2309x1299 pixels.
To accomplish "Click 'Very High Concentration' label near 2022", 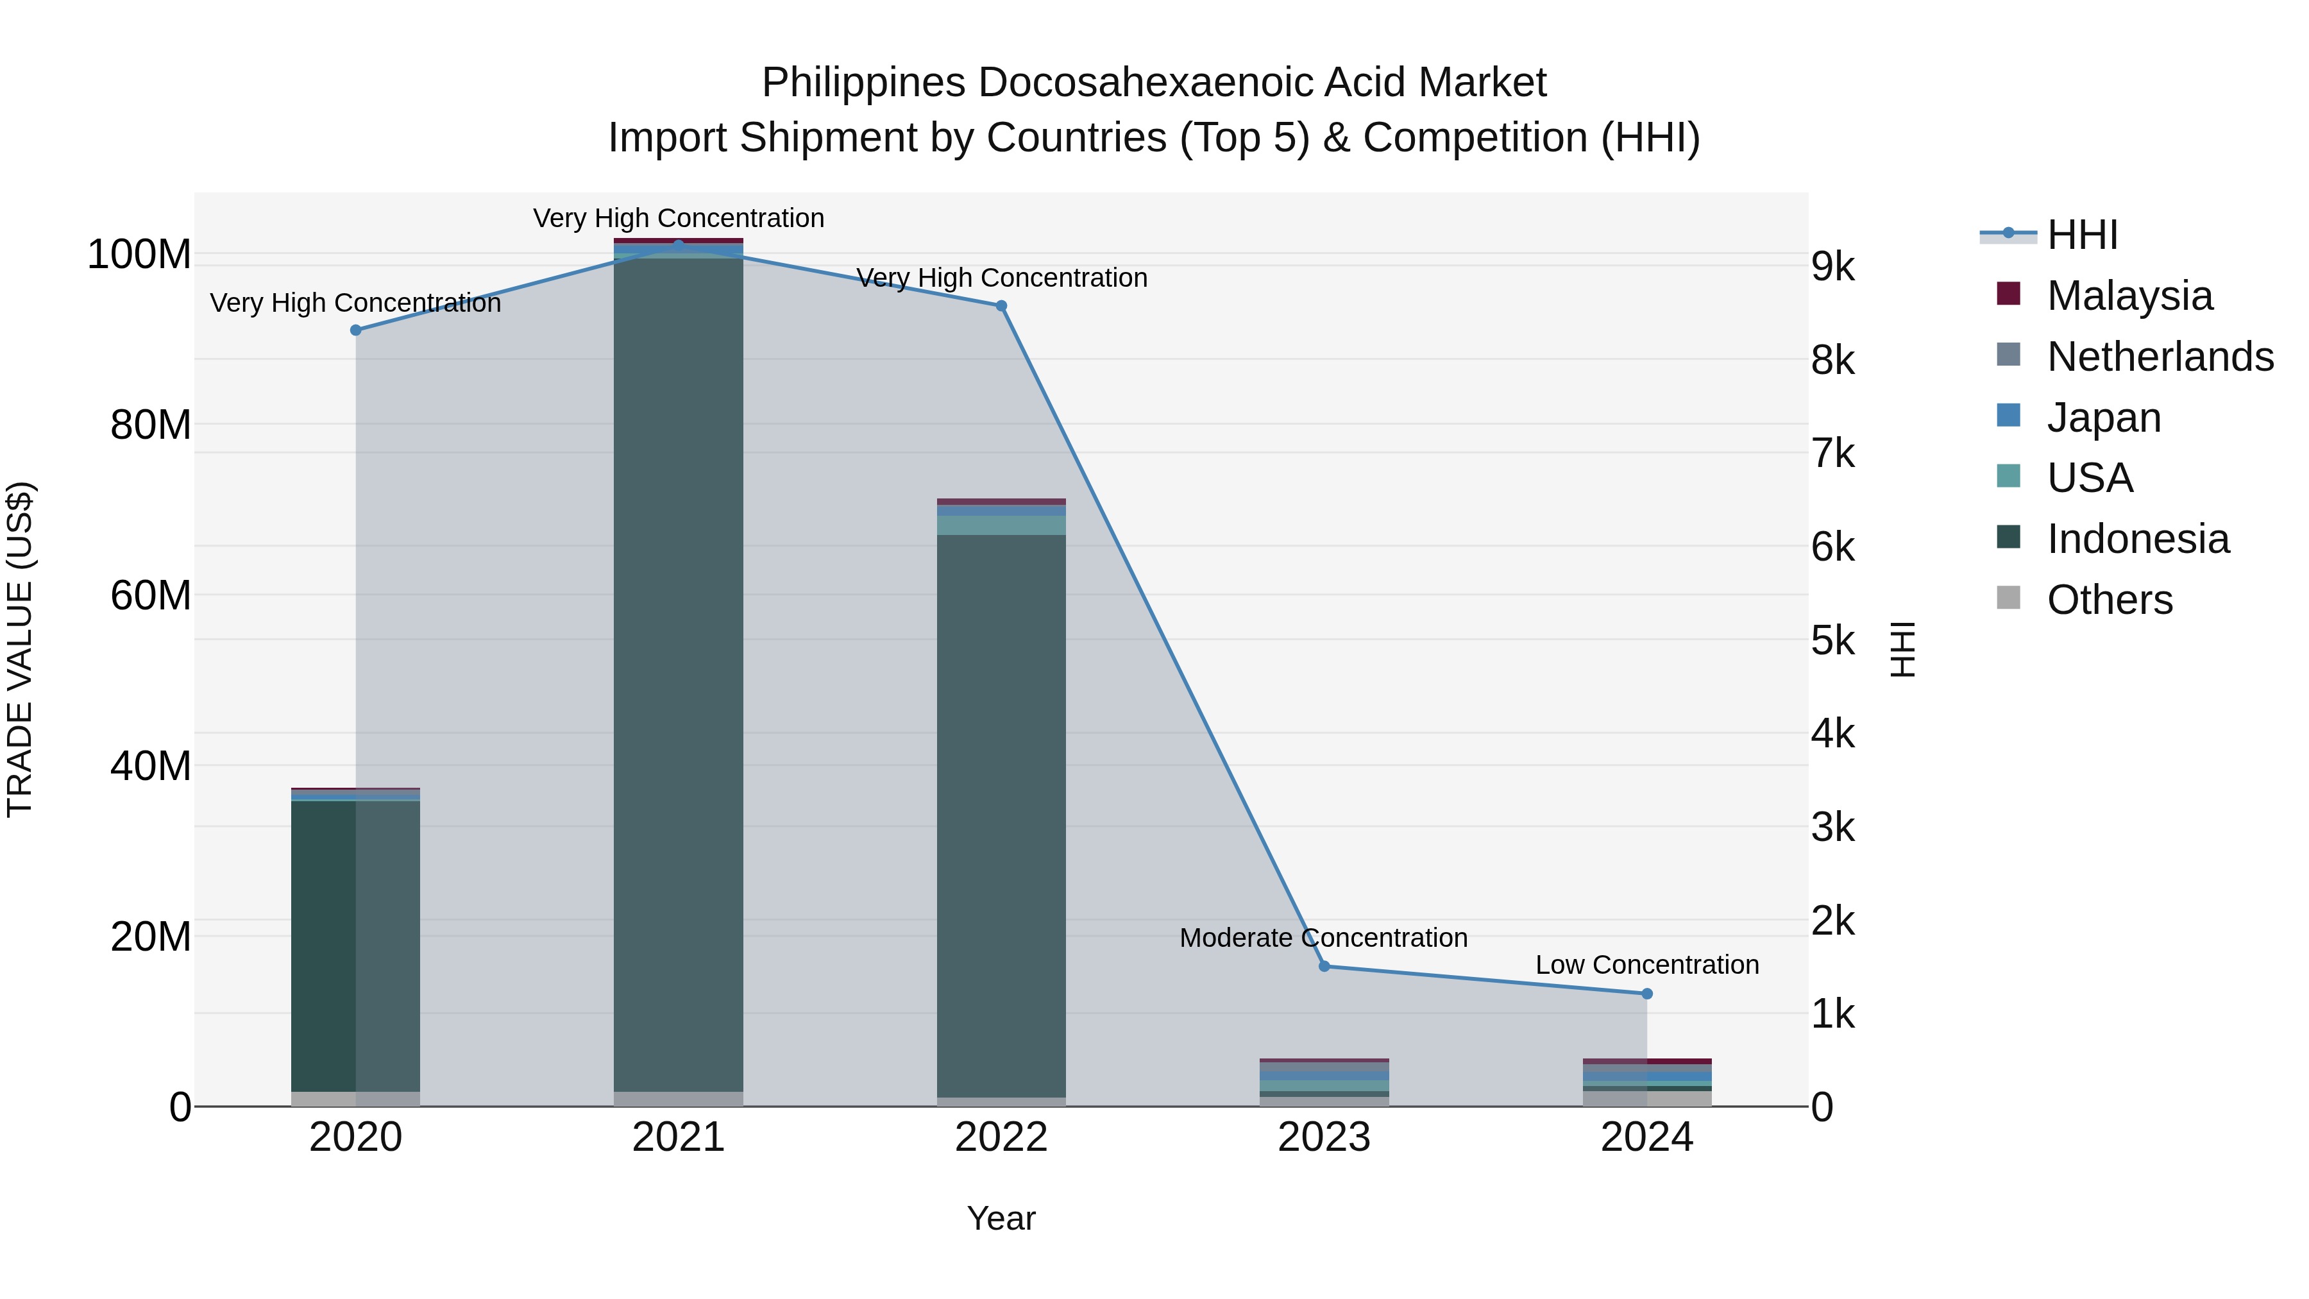I will [1001, 278].
